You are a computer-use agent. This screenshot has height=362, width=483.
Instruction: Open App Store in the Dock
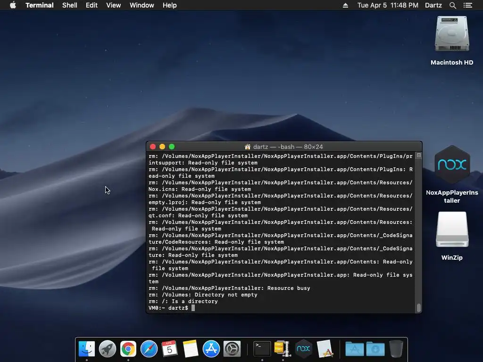point(211,348)
